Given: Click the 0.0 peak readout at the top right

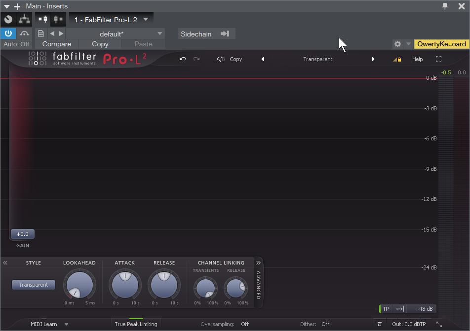Looking at the screenshot, I should pos(462,73).
